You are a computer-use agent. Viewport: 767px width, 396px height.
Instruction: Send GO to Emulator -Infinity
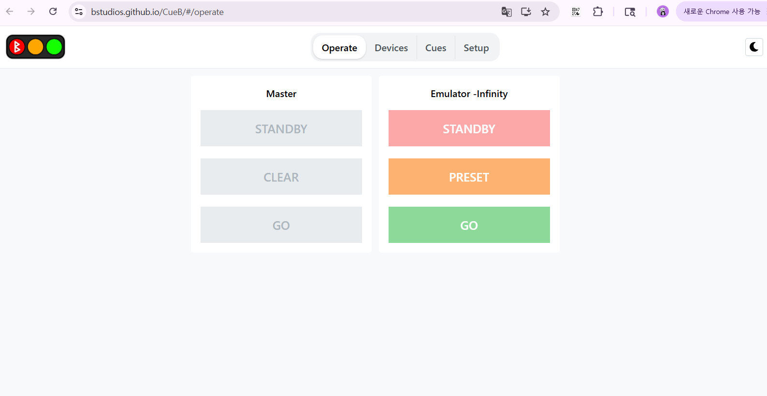[x=469, y=225]
